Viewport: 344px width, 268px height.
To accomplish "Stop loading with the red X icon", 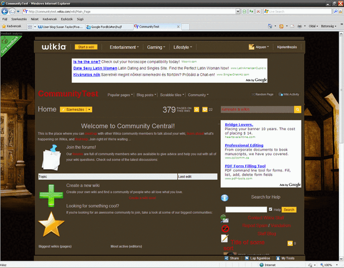I will point(259,11).
